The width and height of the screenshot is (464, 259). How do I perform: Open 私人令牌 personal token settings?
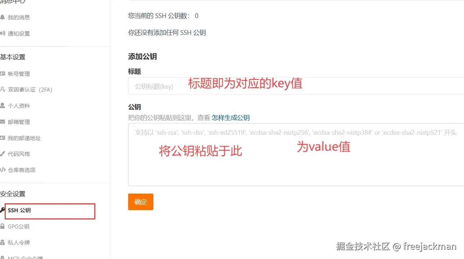19,242
